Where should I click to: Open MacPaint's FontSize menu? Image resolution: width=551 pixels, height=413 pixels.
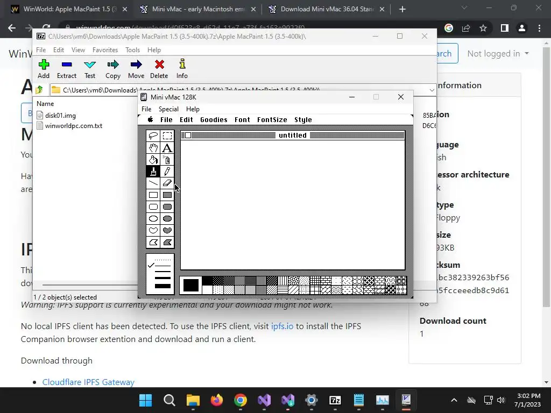coord(272,119)
